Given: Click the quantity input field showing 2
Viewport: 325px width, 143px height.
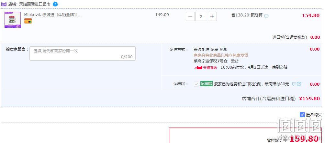Looking at the screenshot, I should point(201,16).
